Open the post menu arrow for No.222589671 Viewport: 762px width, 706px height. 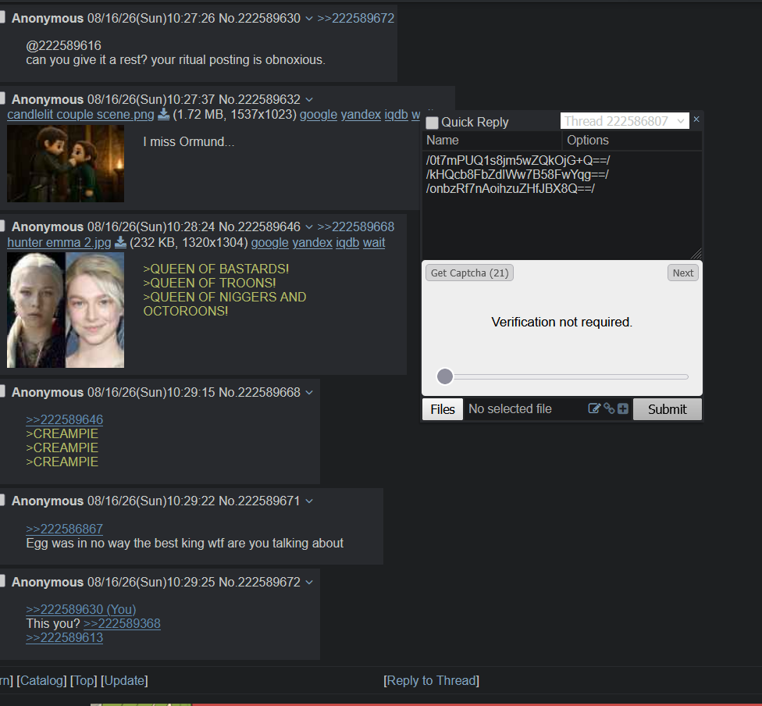309,501
